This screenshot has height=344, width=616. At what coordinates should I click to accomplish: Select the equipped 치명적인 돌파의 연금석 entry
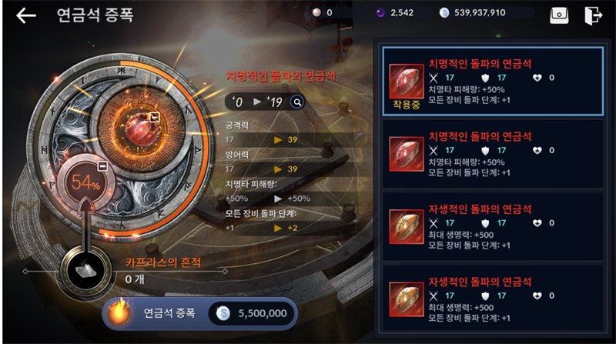pyautogui.click(x=493, y=82)
